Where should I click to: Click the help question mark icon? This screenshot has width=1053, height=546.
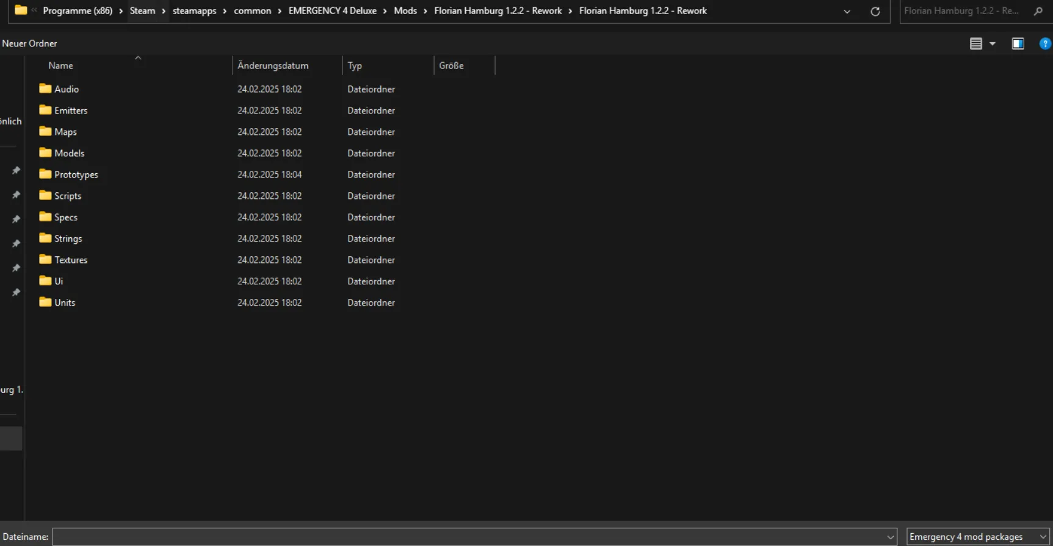click(1044, 44)
